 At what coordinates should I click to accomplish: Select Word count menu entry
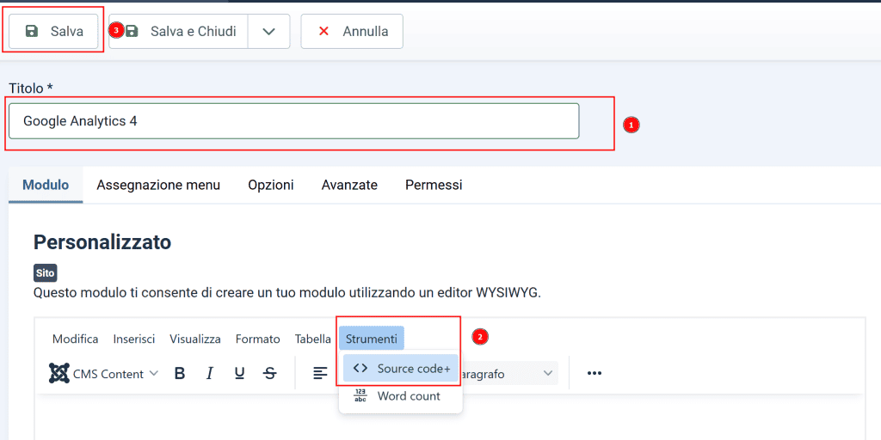coord(401,396)
